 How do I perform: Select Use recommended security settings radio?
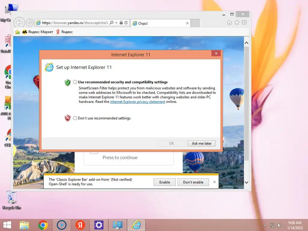point(75,82)
